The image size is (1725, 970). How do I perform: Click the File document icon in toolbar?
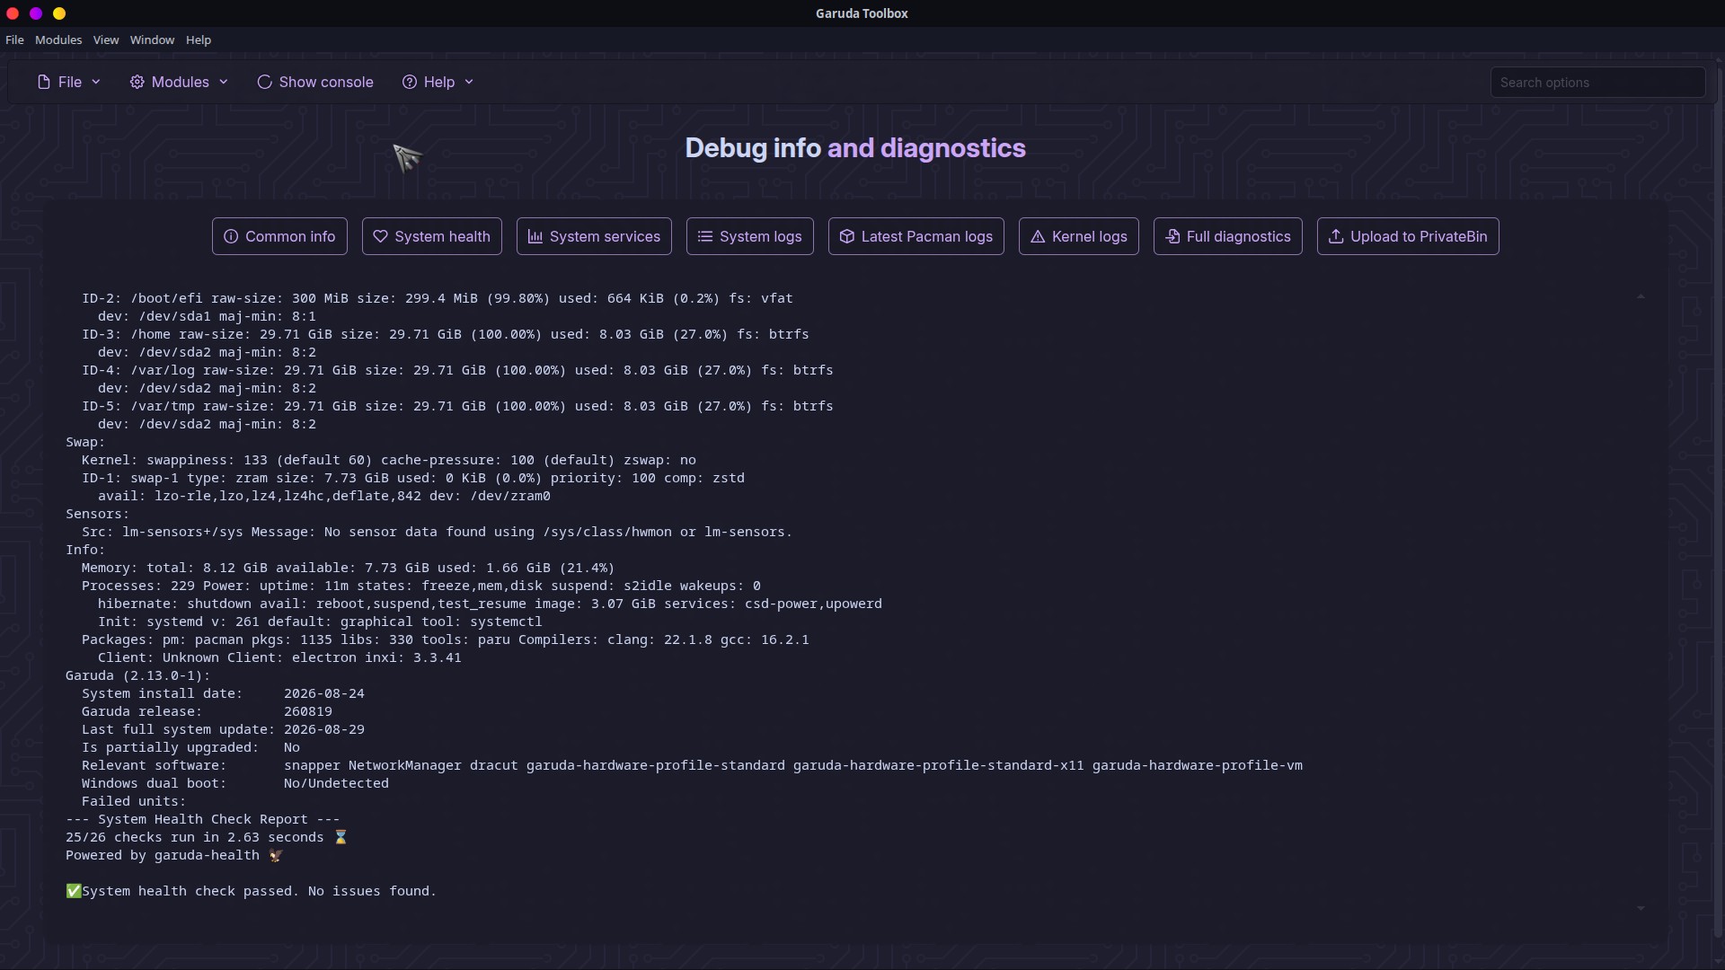pos(44,82)
